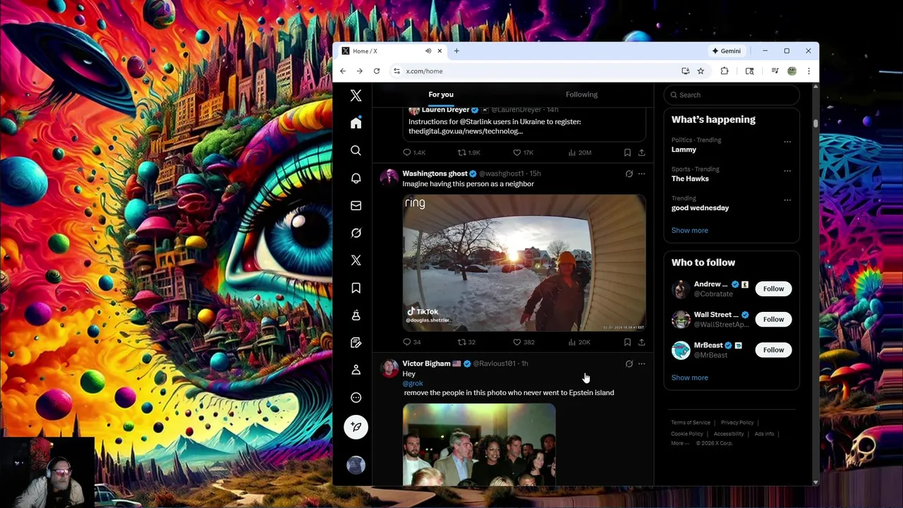Viewport: 903px width, 508px height.
Task: Open options for Lammy trend
Action: click(x=787, y=142)
